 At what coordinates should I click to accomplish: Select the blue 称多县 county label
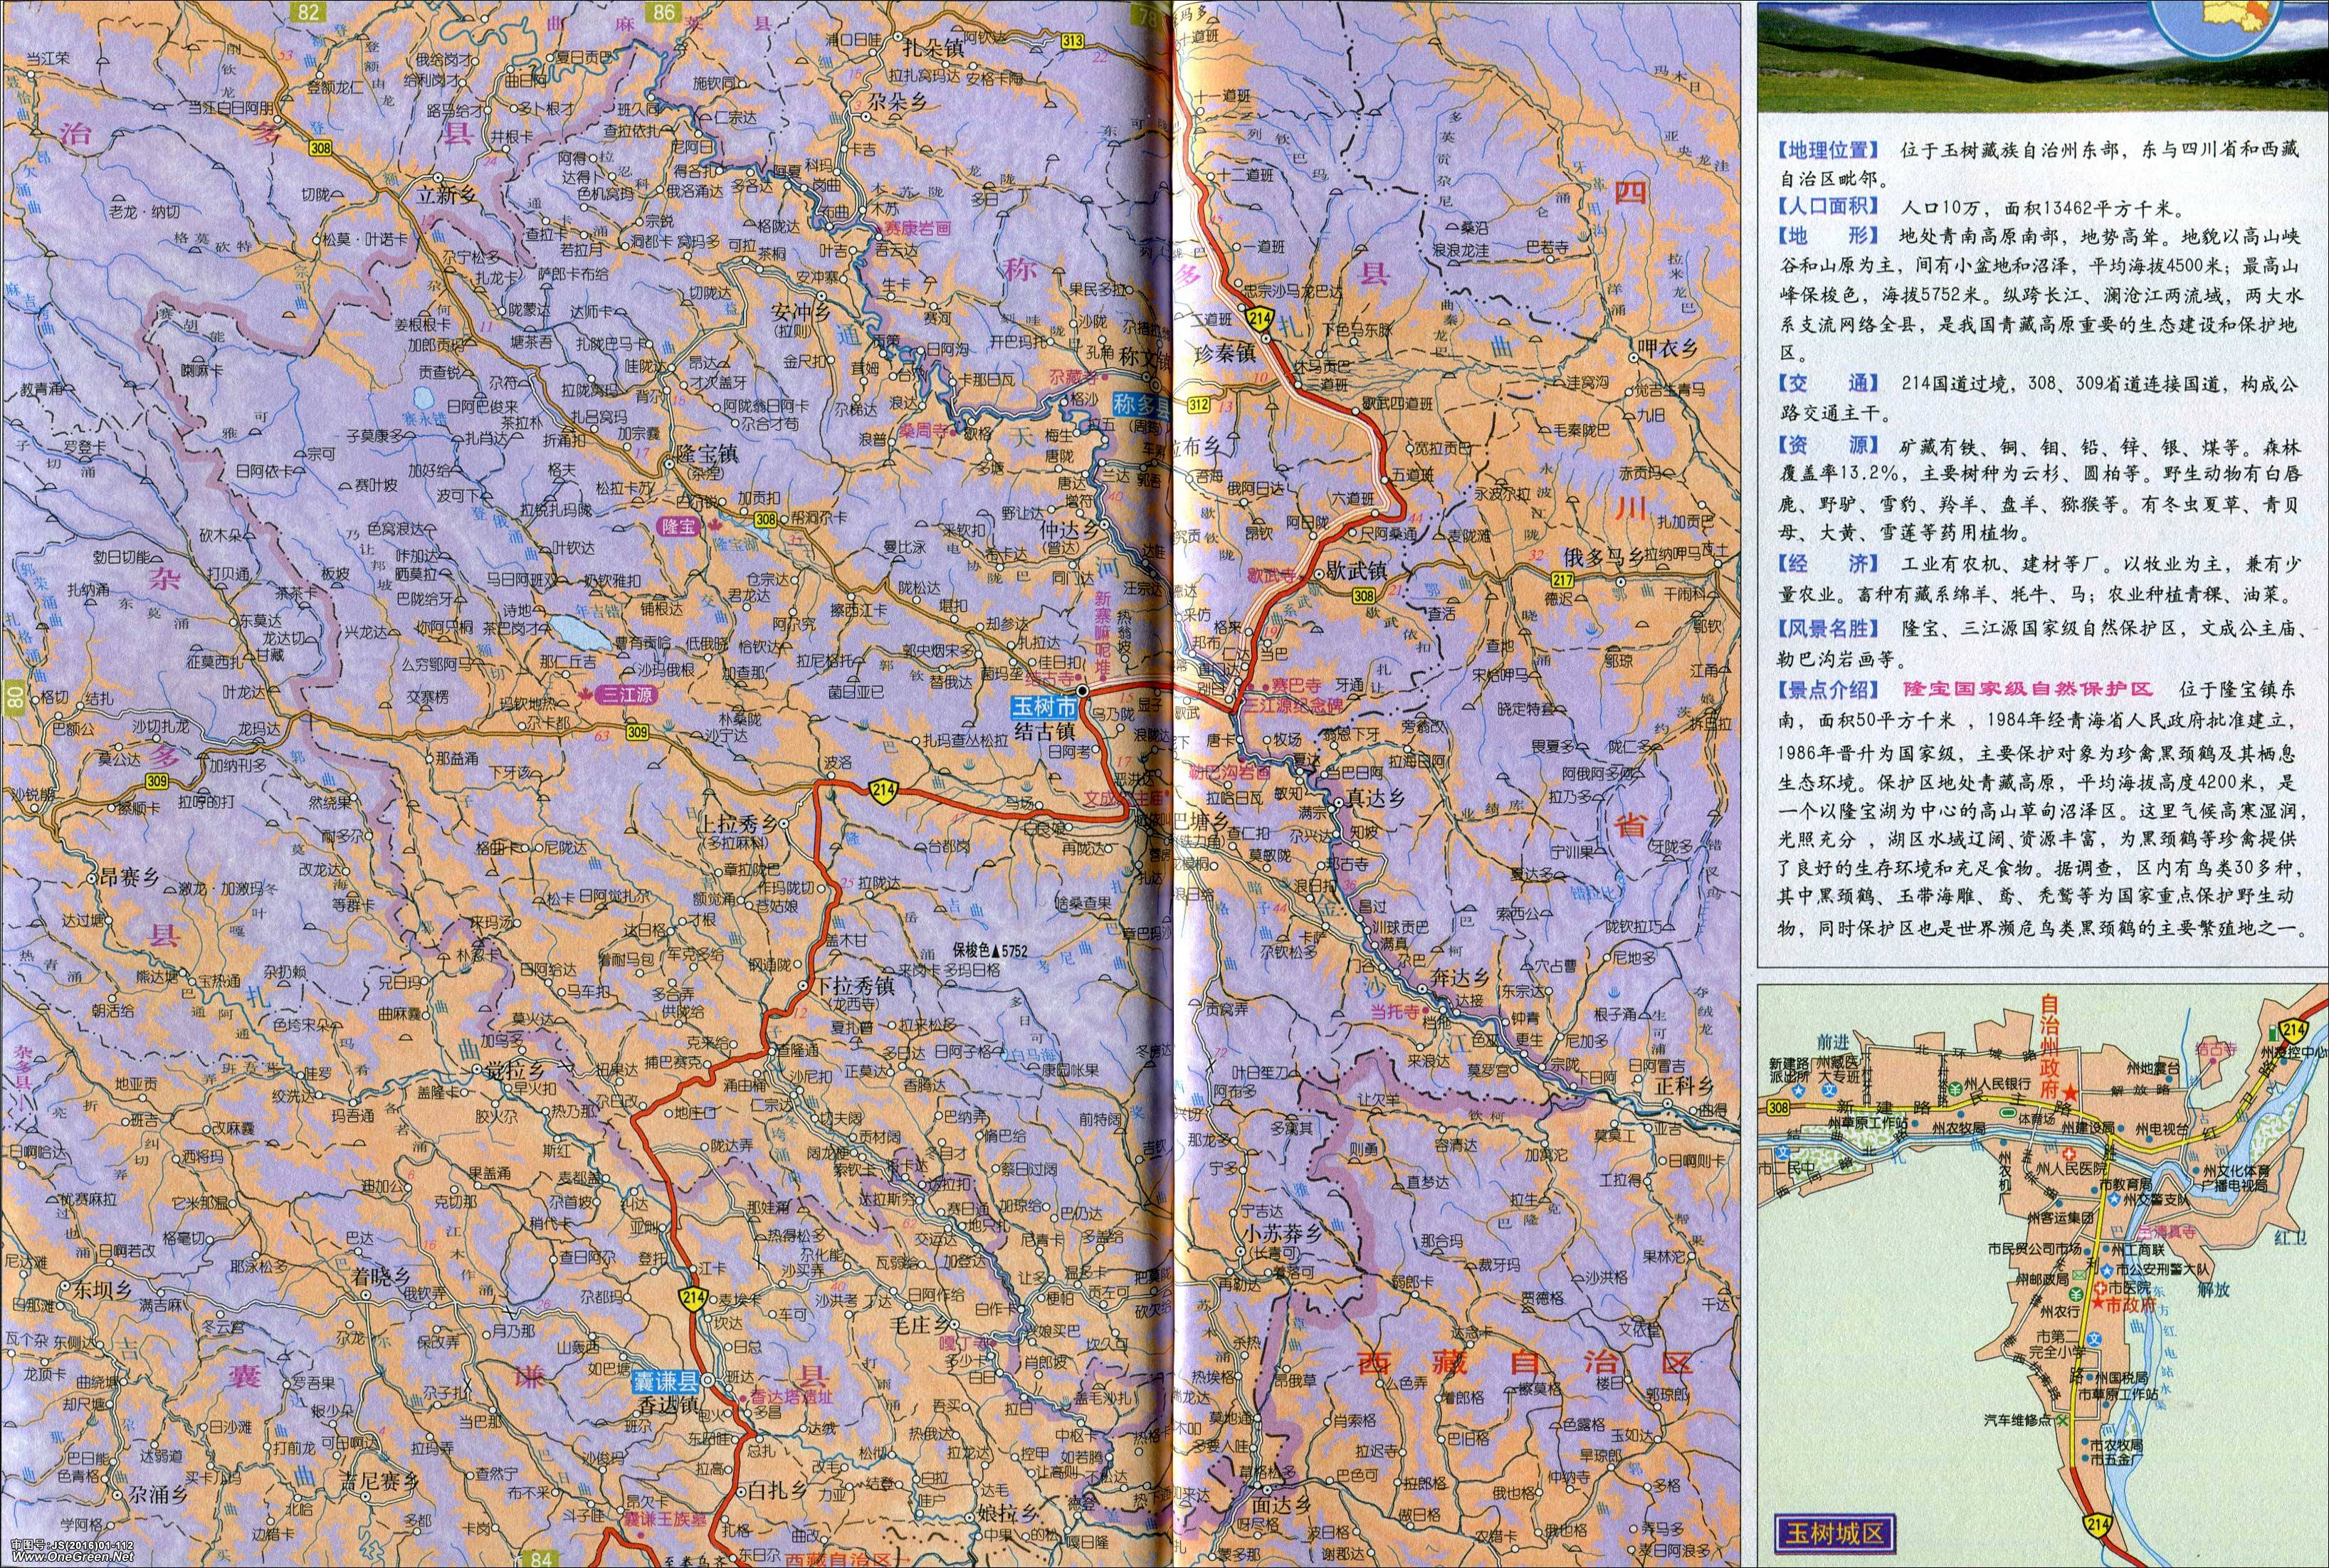tap(1141, 407)
